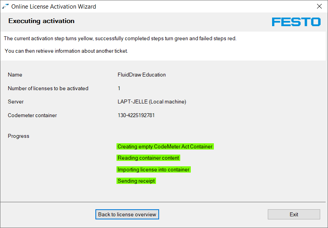Click the Online License Activation Wizard title text
The height and width of the screenshot is (228, 328).
pos(54,7)
